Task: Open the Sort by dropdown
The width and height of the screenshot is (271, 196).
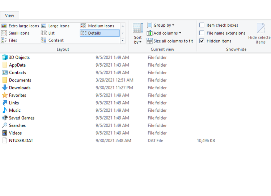Action: coord(138,34)
